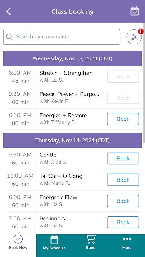This screenshot has width=145, height=257.
Task: Select the Wednesday, Nov 13, 2024 date header
Action: (x=72, y=58)
